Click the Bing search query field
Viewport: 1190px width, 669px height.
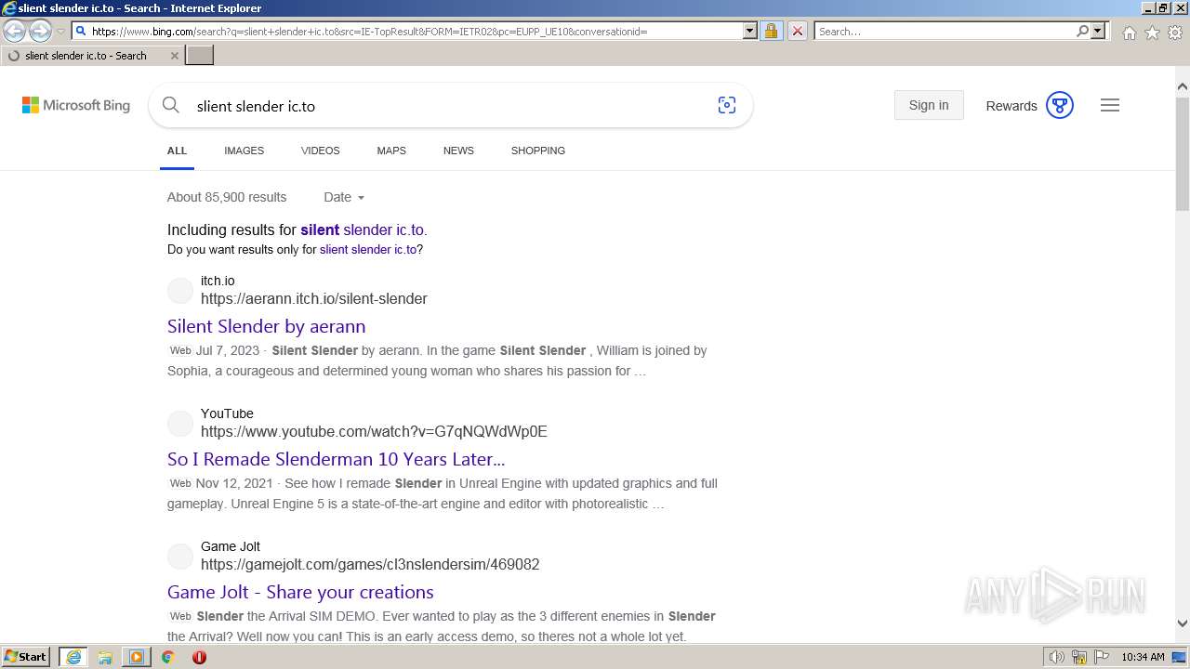click(x=446, y=106)
